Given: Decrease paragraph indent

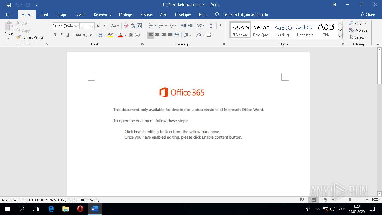Looking at the screenshot, I should [x=184, y=26].
